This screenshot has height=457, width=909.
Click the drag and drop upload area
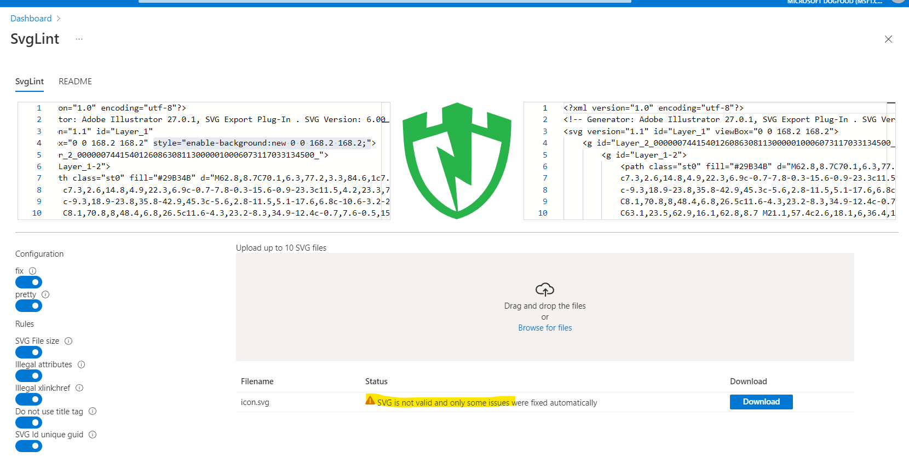pos(545,307)
